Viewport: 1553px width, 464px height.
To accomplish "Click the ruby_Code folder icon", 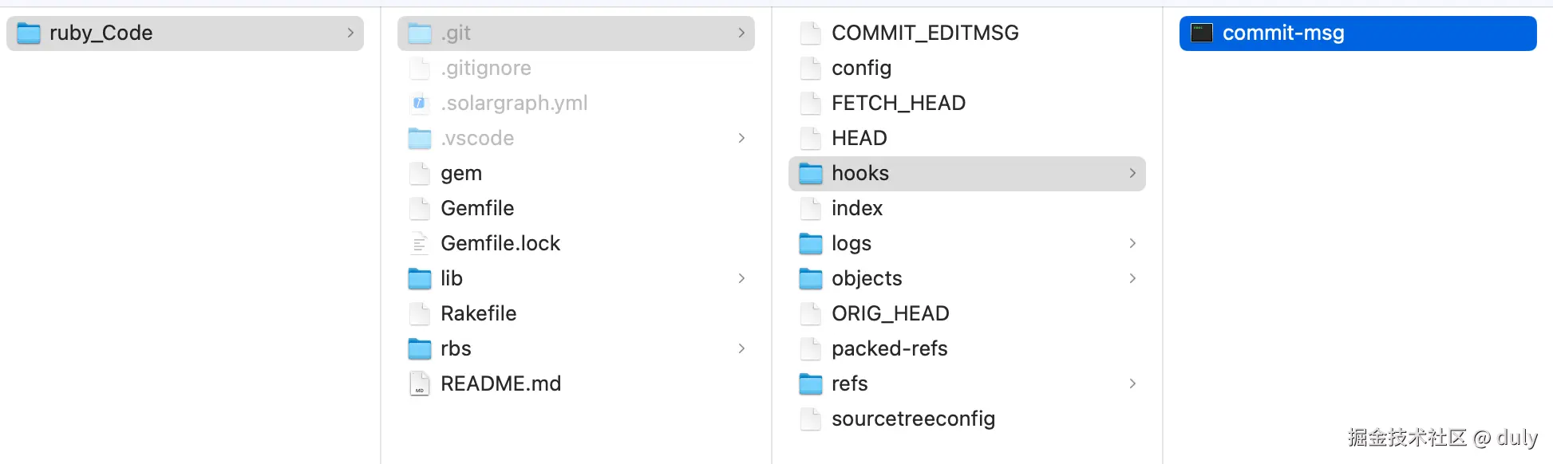I will point(29,33).
